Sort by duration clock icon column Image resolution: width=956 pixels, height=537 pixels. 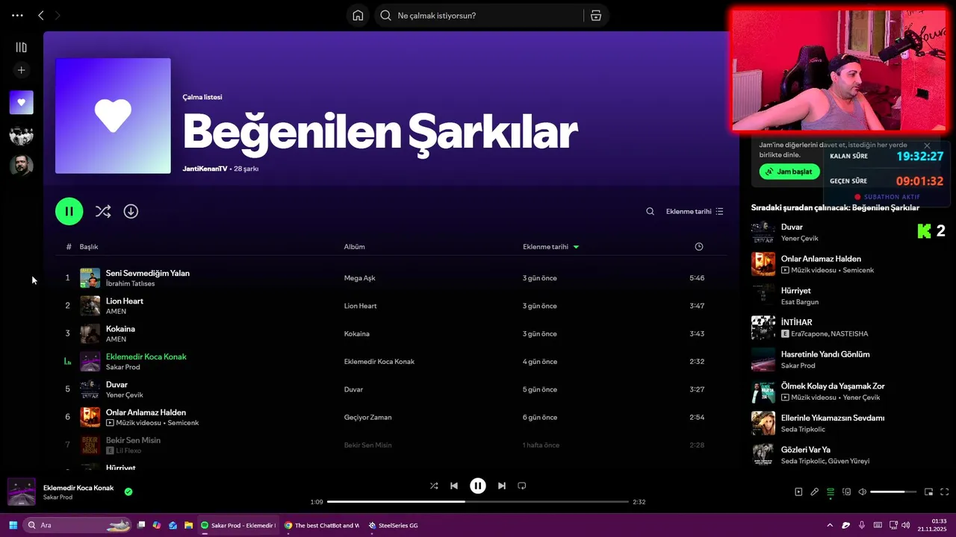point(699,247)
